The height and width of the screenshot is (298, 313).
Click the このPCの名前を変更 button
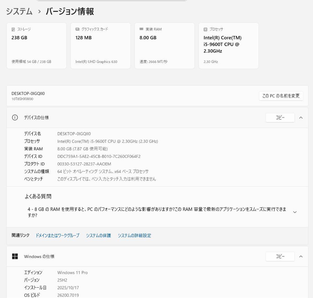point(281,96)
